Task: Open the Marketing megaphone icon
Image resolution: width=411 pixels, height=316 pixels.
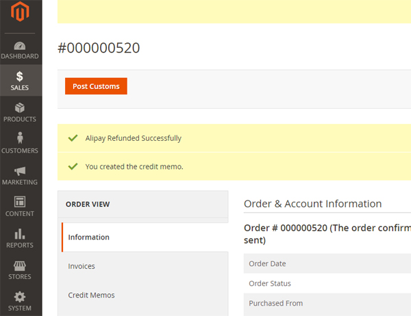Action: [20, 171]
